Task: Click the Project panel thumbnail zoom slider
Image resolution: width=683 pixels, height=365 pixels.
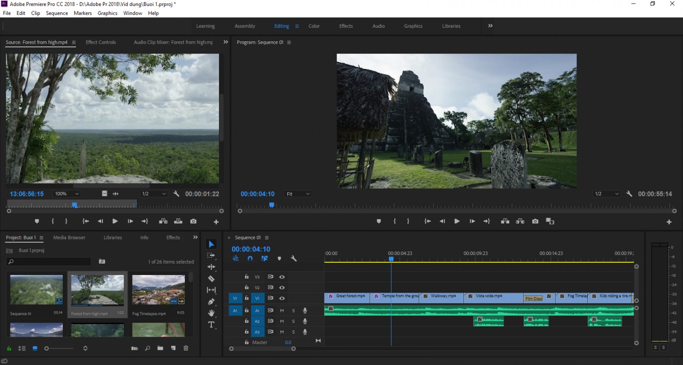Action: (x=60, y=349)
